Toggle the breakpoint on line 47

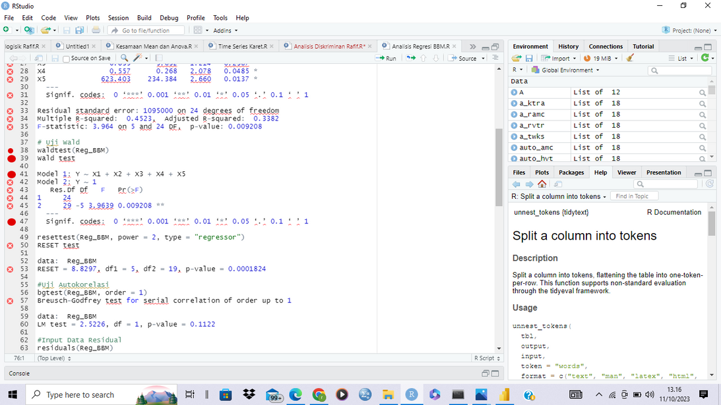pos(11,222)
